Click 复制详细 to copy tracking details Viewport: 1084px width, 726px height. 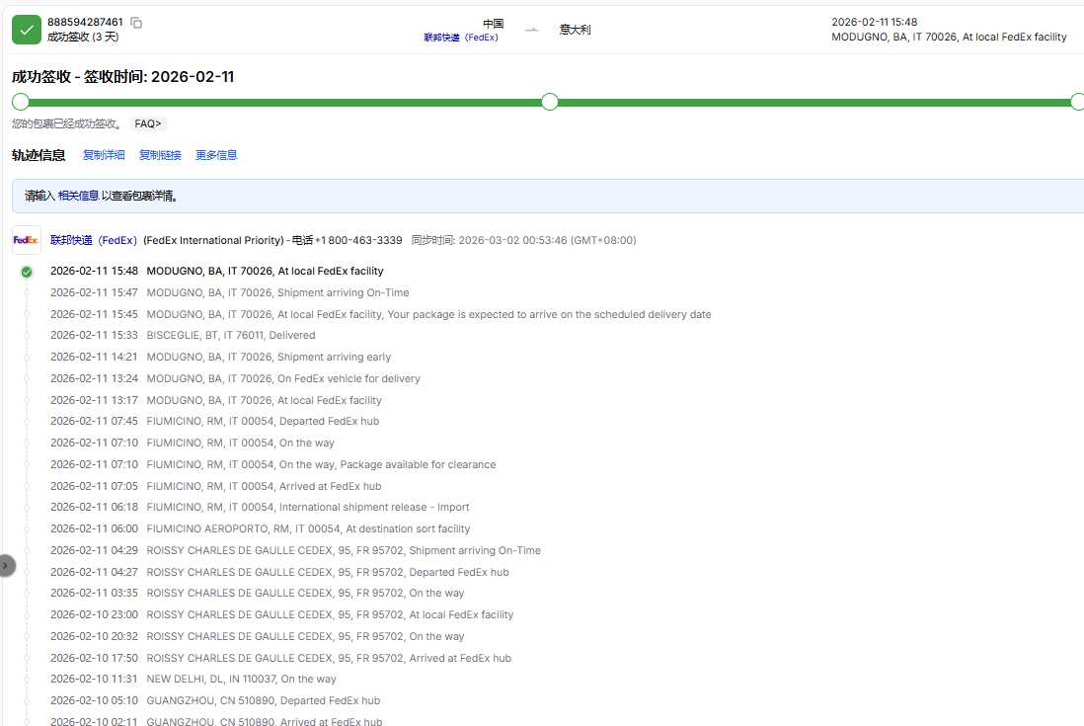[104, 155]
